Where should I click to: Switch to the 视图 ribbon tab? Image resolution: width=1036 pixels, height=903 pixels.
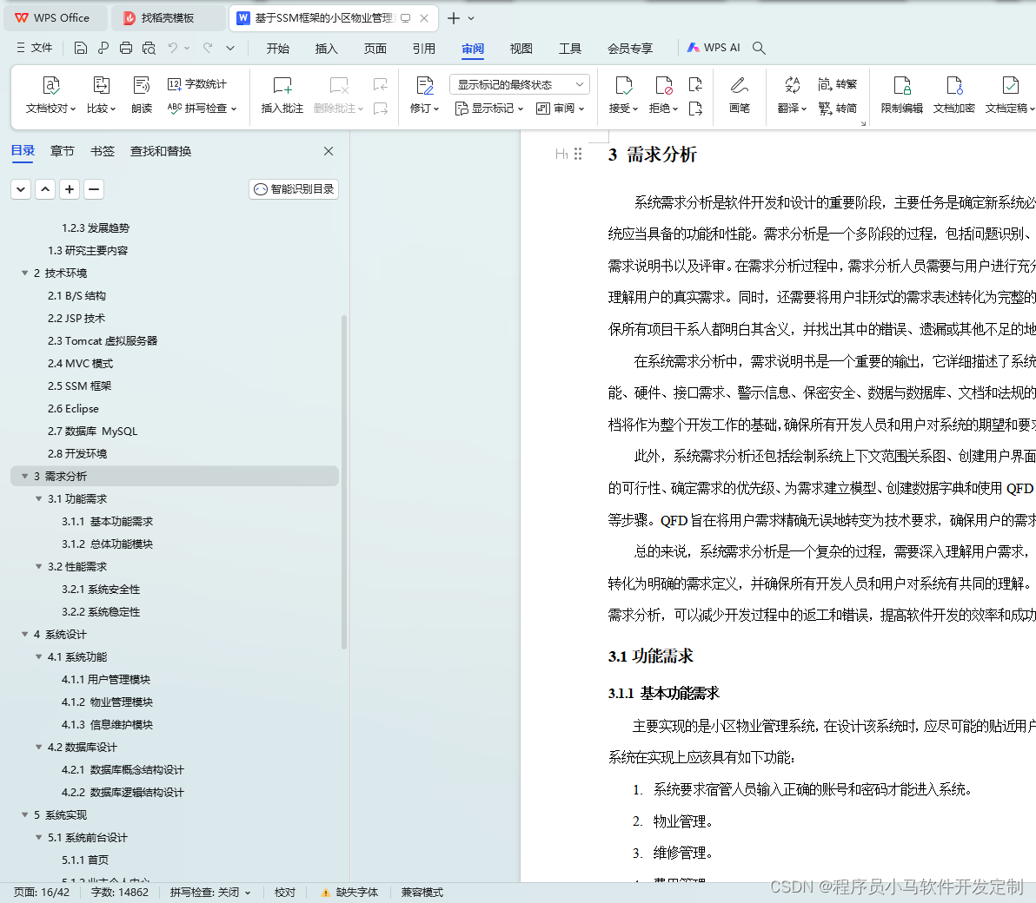[x=521, y=49]
